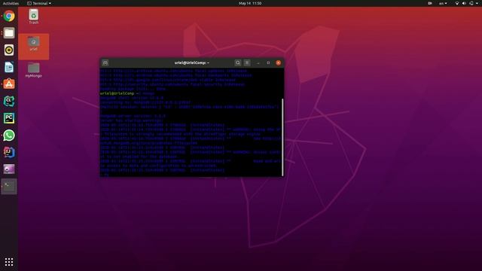Maximize the terminal window

click(x=268, y=62)
